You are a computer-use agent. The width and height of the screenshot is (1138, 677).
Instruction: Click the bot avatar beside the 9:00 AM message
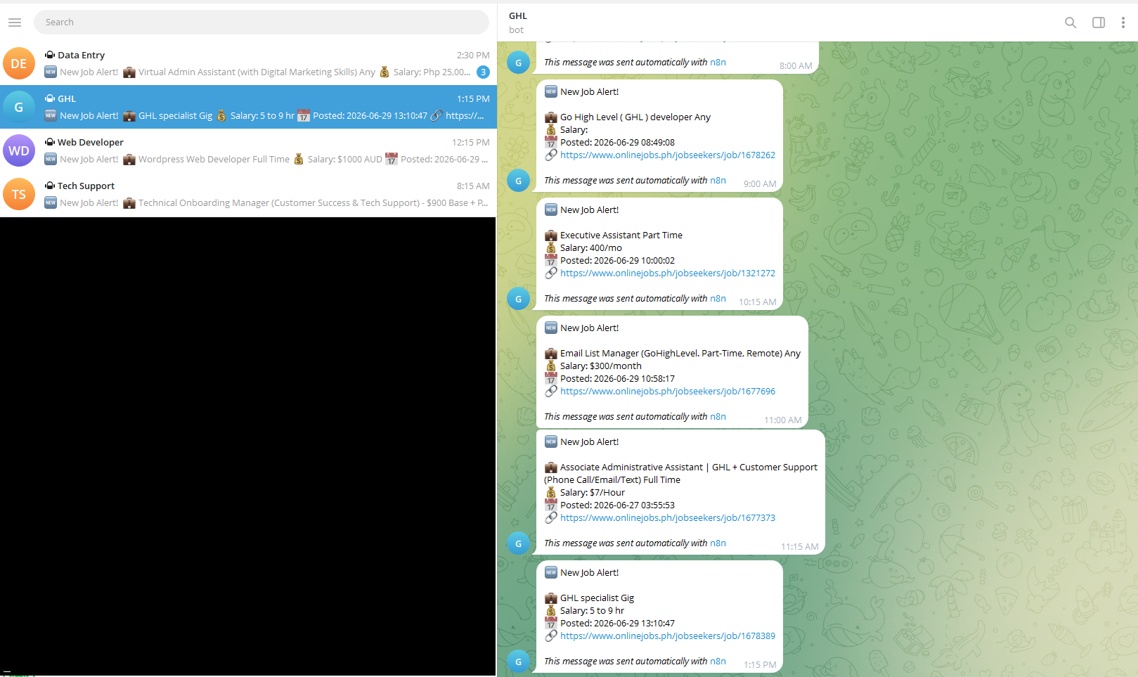click(x=518, y=180)
